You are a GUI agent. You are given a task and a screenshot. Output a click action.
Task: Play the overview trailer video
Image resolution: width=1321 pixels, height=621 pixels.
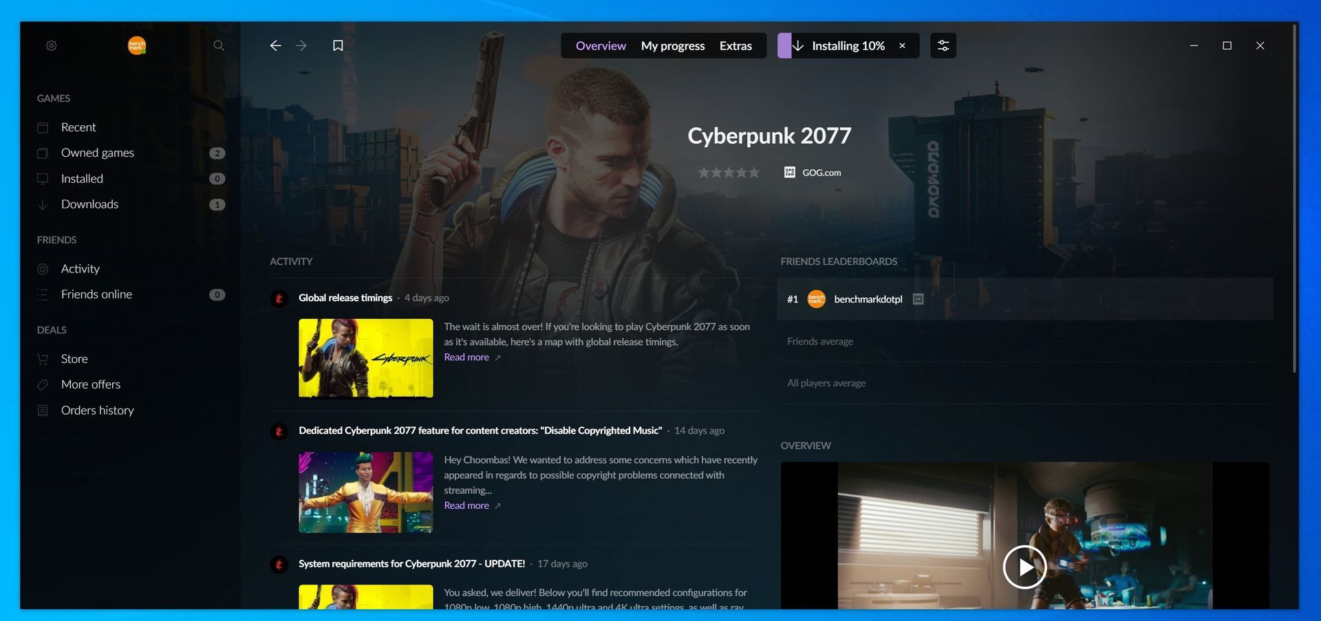click(1024, 567)
